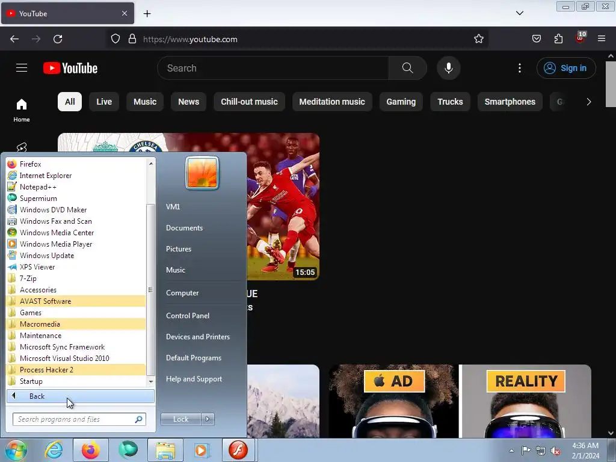The image size is (616, 462).
Task: Click the Start menu list scroll-up arrow
Action: [151, 163]
